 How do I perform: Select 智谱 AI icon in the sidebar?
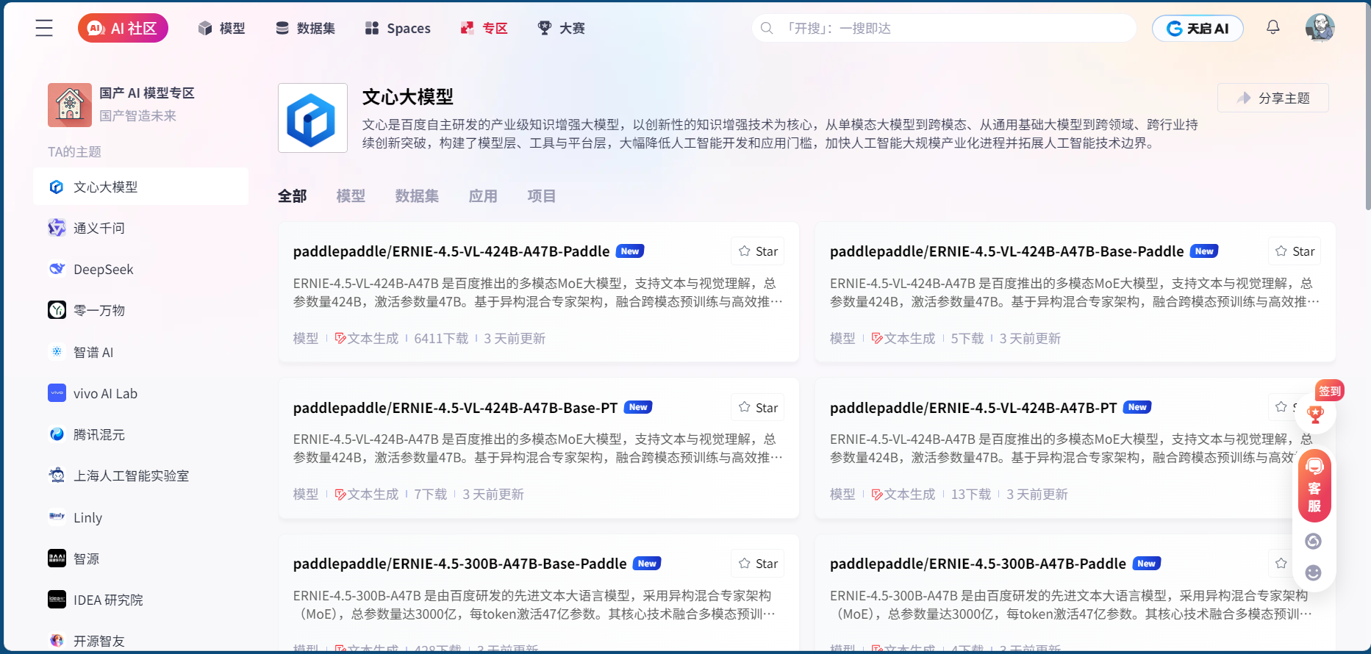[57, 352]
